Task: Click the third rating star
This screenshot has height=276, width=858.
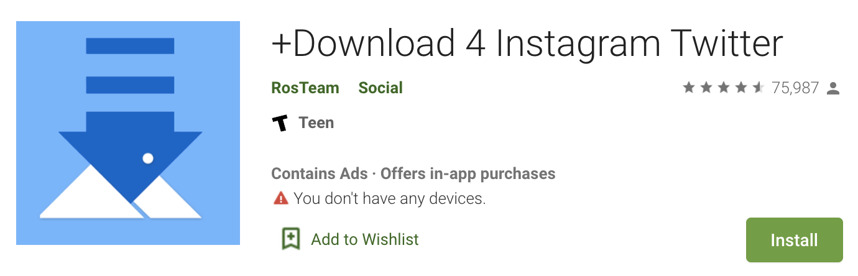Action: coord(723,88)
